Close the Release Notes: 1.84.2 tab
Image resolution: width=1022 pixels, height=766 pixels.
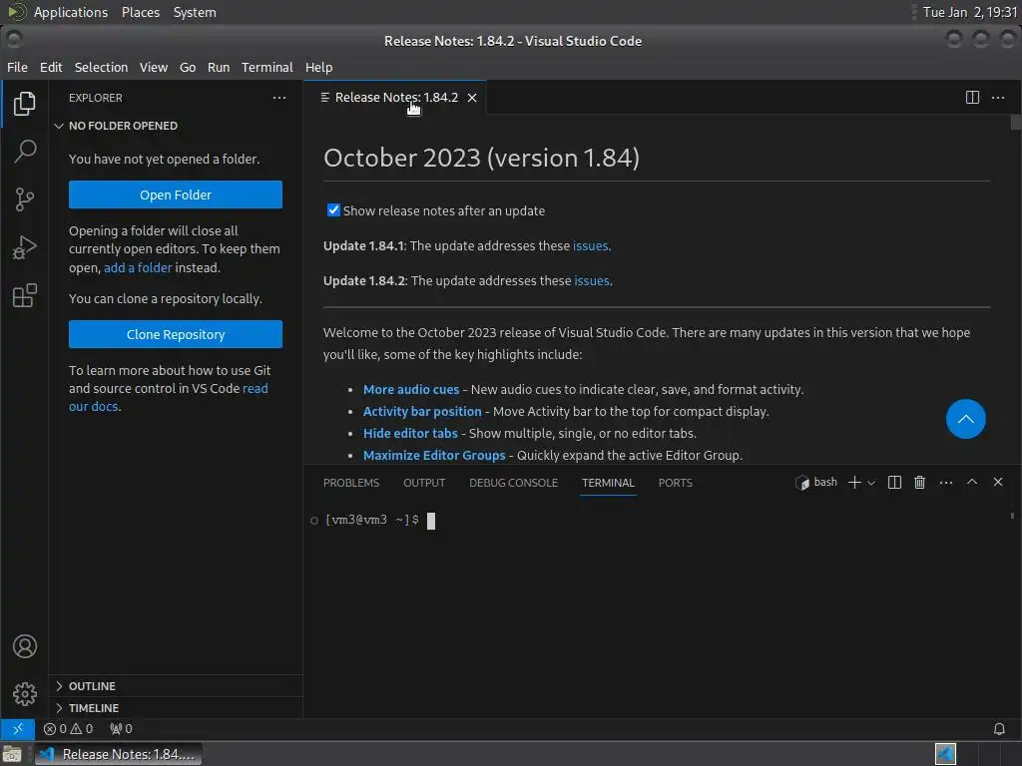click(x=472, y=98)
